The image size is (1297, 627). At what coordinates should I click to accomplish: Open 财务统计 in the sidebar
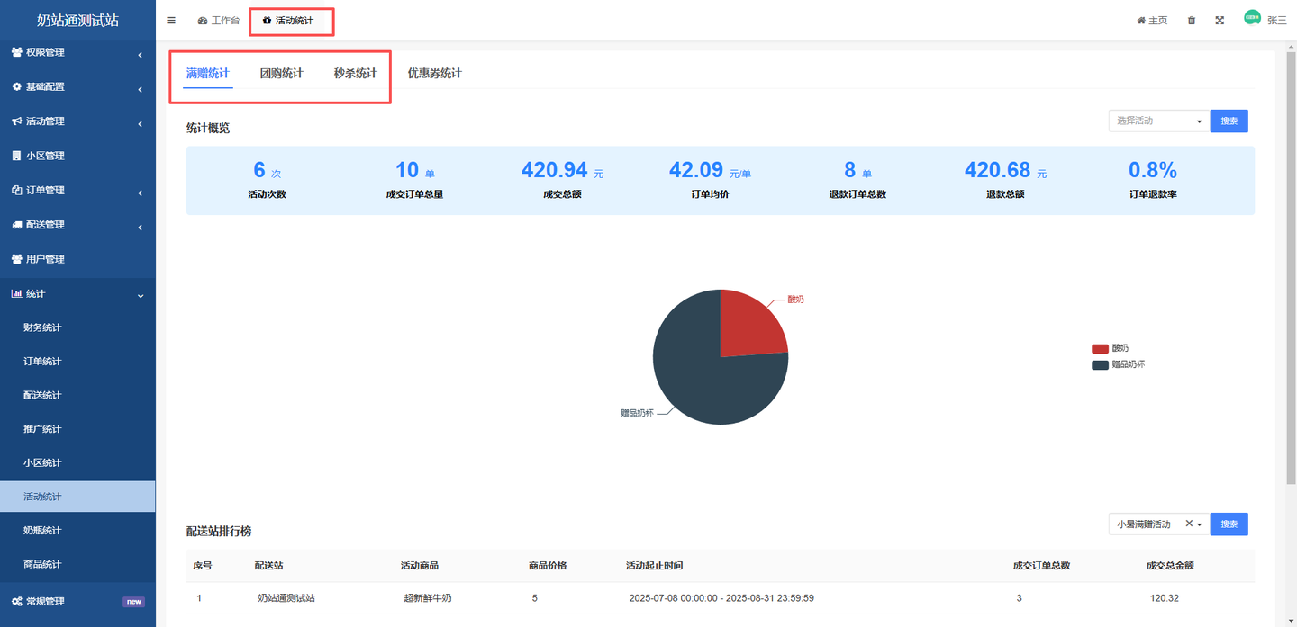[x=42, y=327]
